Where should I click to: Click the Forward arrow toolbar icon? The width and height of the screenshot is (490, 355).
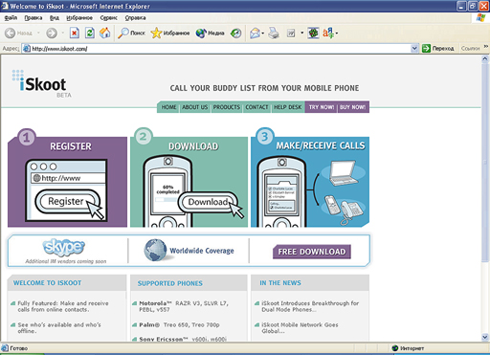tap(52, 33)
